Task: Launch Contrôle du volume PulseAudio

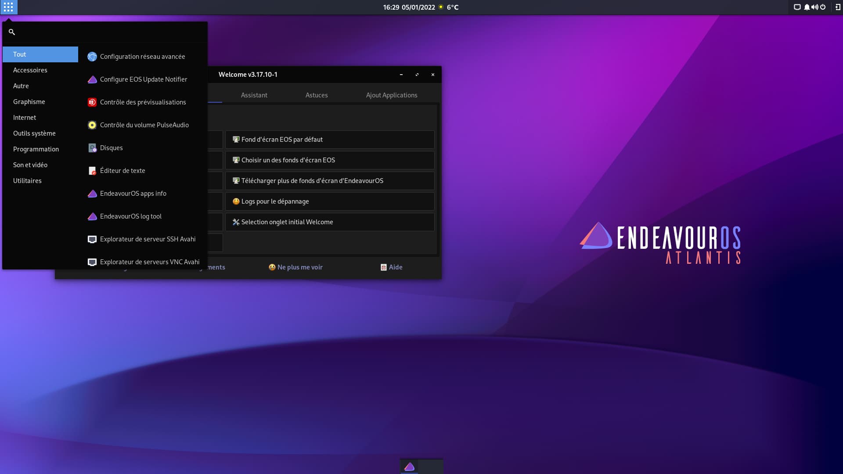Action: pyautogui.click(x=144, y=125)
